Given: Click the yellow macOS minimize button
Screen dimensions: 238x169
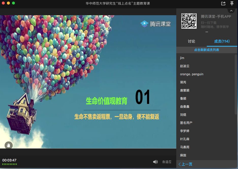Looking at the screenshot, I should click(x=8, y=3).
